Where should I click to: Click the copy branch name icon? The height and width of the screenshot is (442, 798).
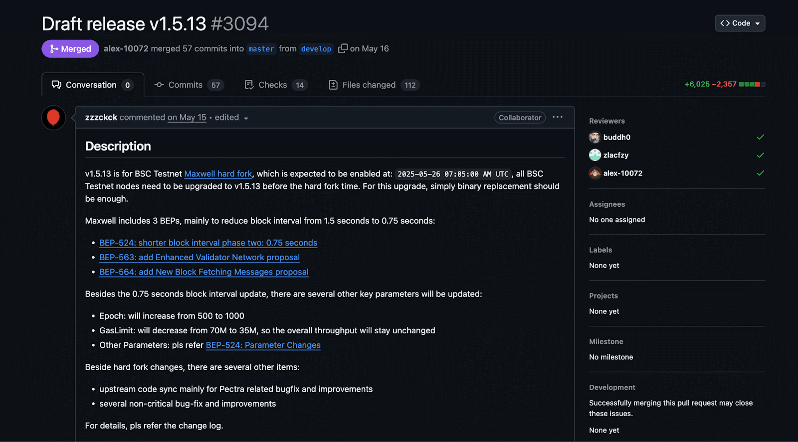[343, 48]
